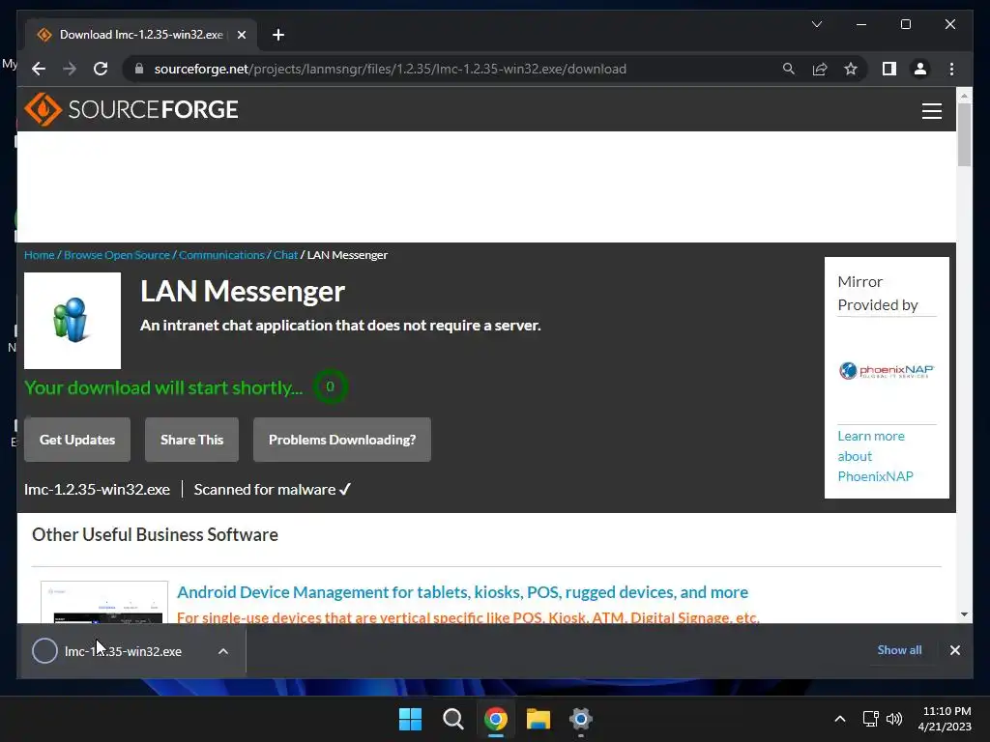Open the tab search dropdown

click(x=816, y=24)
